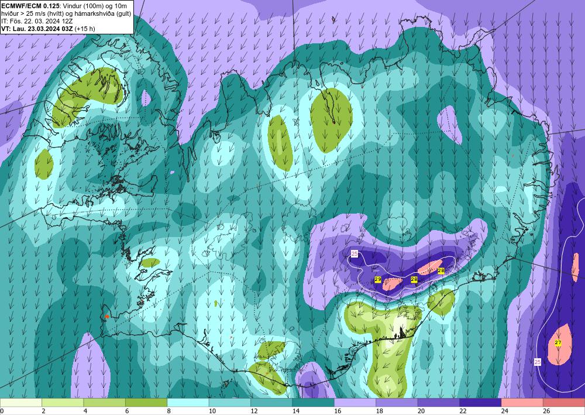Click the white contour label '25' over the dark purple area

tap(355, 254)
